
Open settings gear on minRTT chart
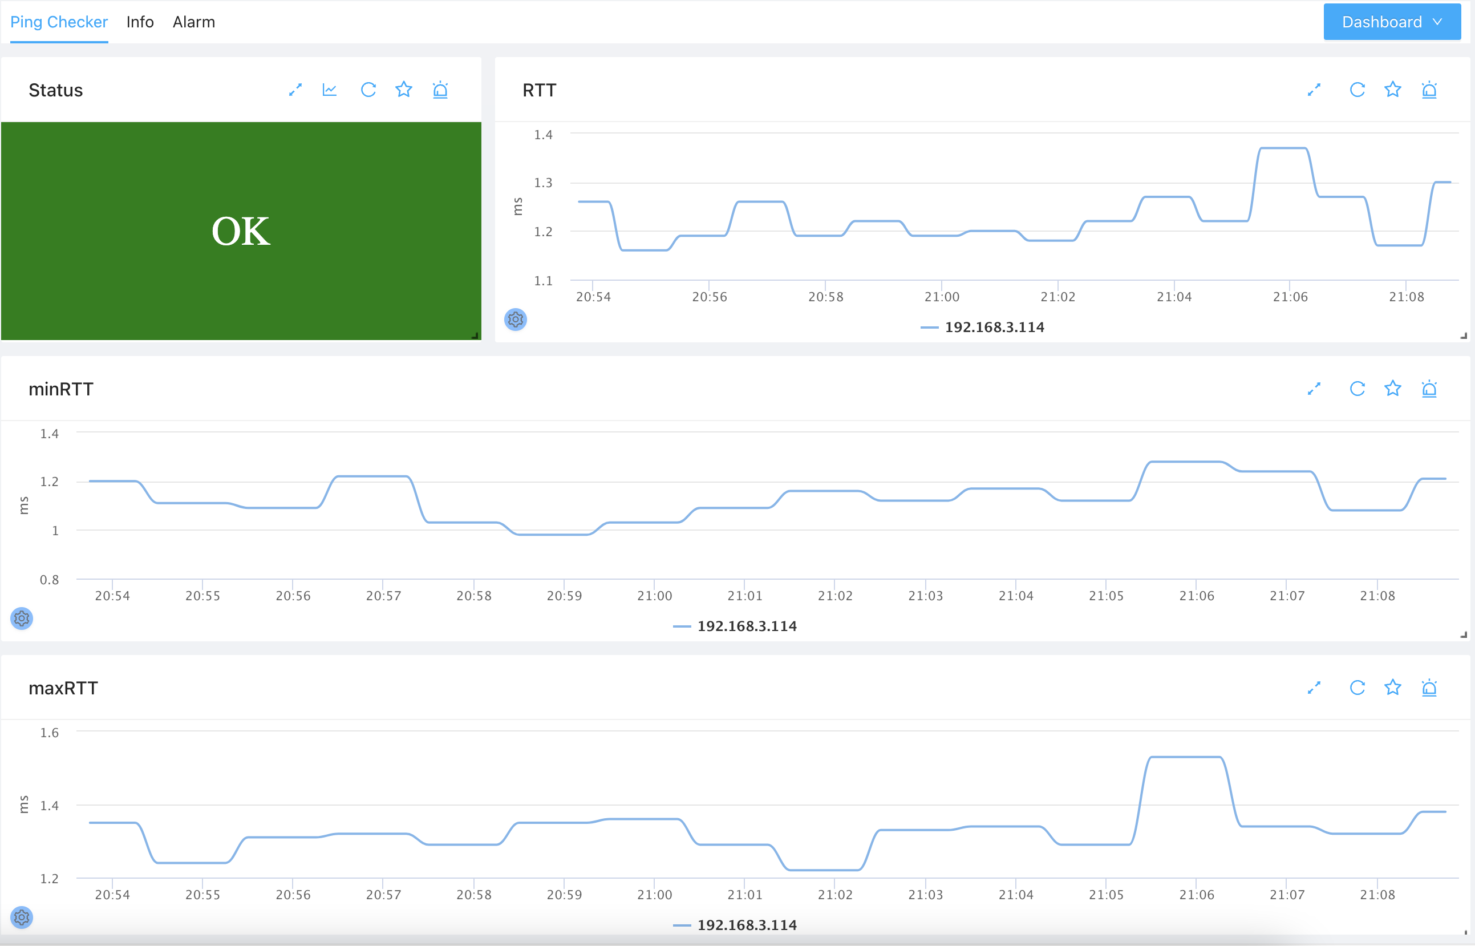coord(22,618)
